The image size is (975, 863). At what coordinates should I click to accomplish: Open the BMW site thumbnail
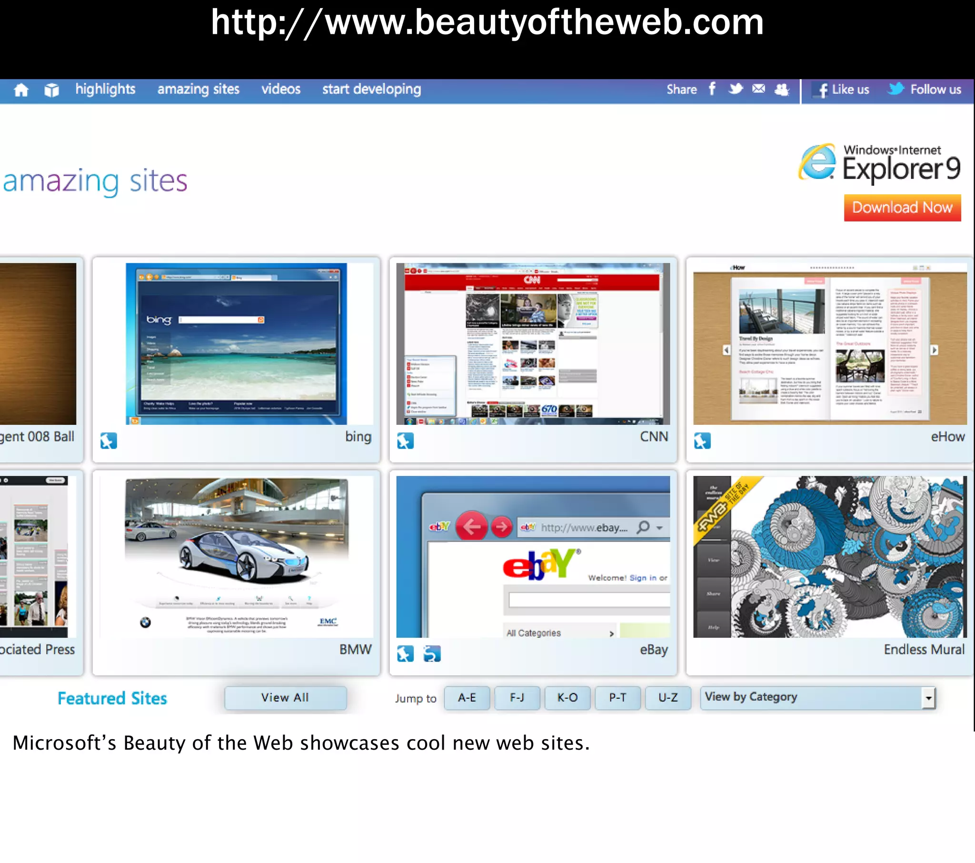(236, 557)
